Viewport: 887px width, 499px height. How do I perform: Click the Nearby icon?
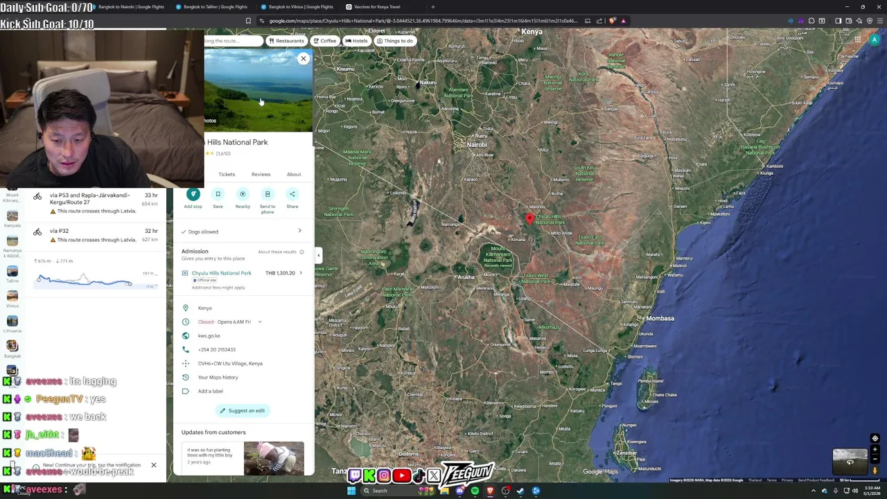coord(243,194)
